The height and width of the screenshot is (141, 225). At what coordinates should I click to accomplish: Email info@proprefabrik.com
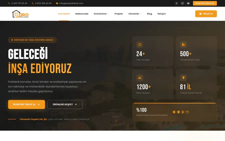tap(71, 3)
